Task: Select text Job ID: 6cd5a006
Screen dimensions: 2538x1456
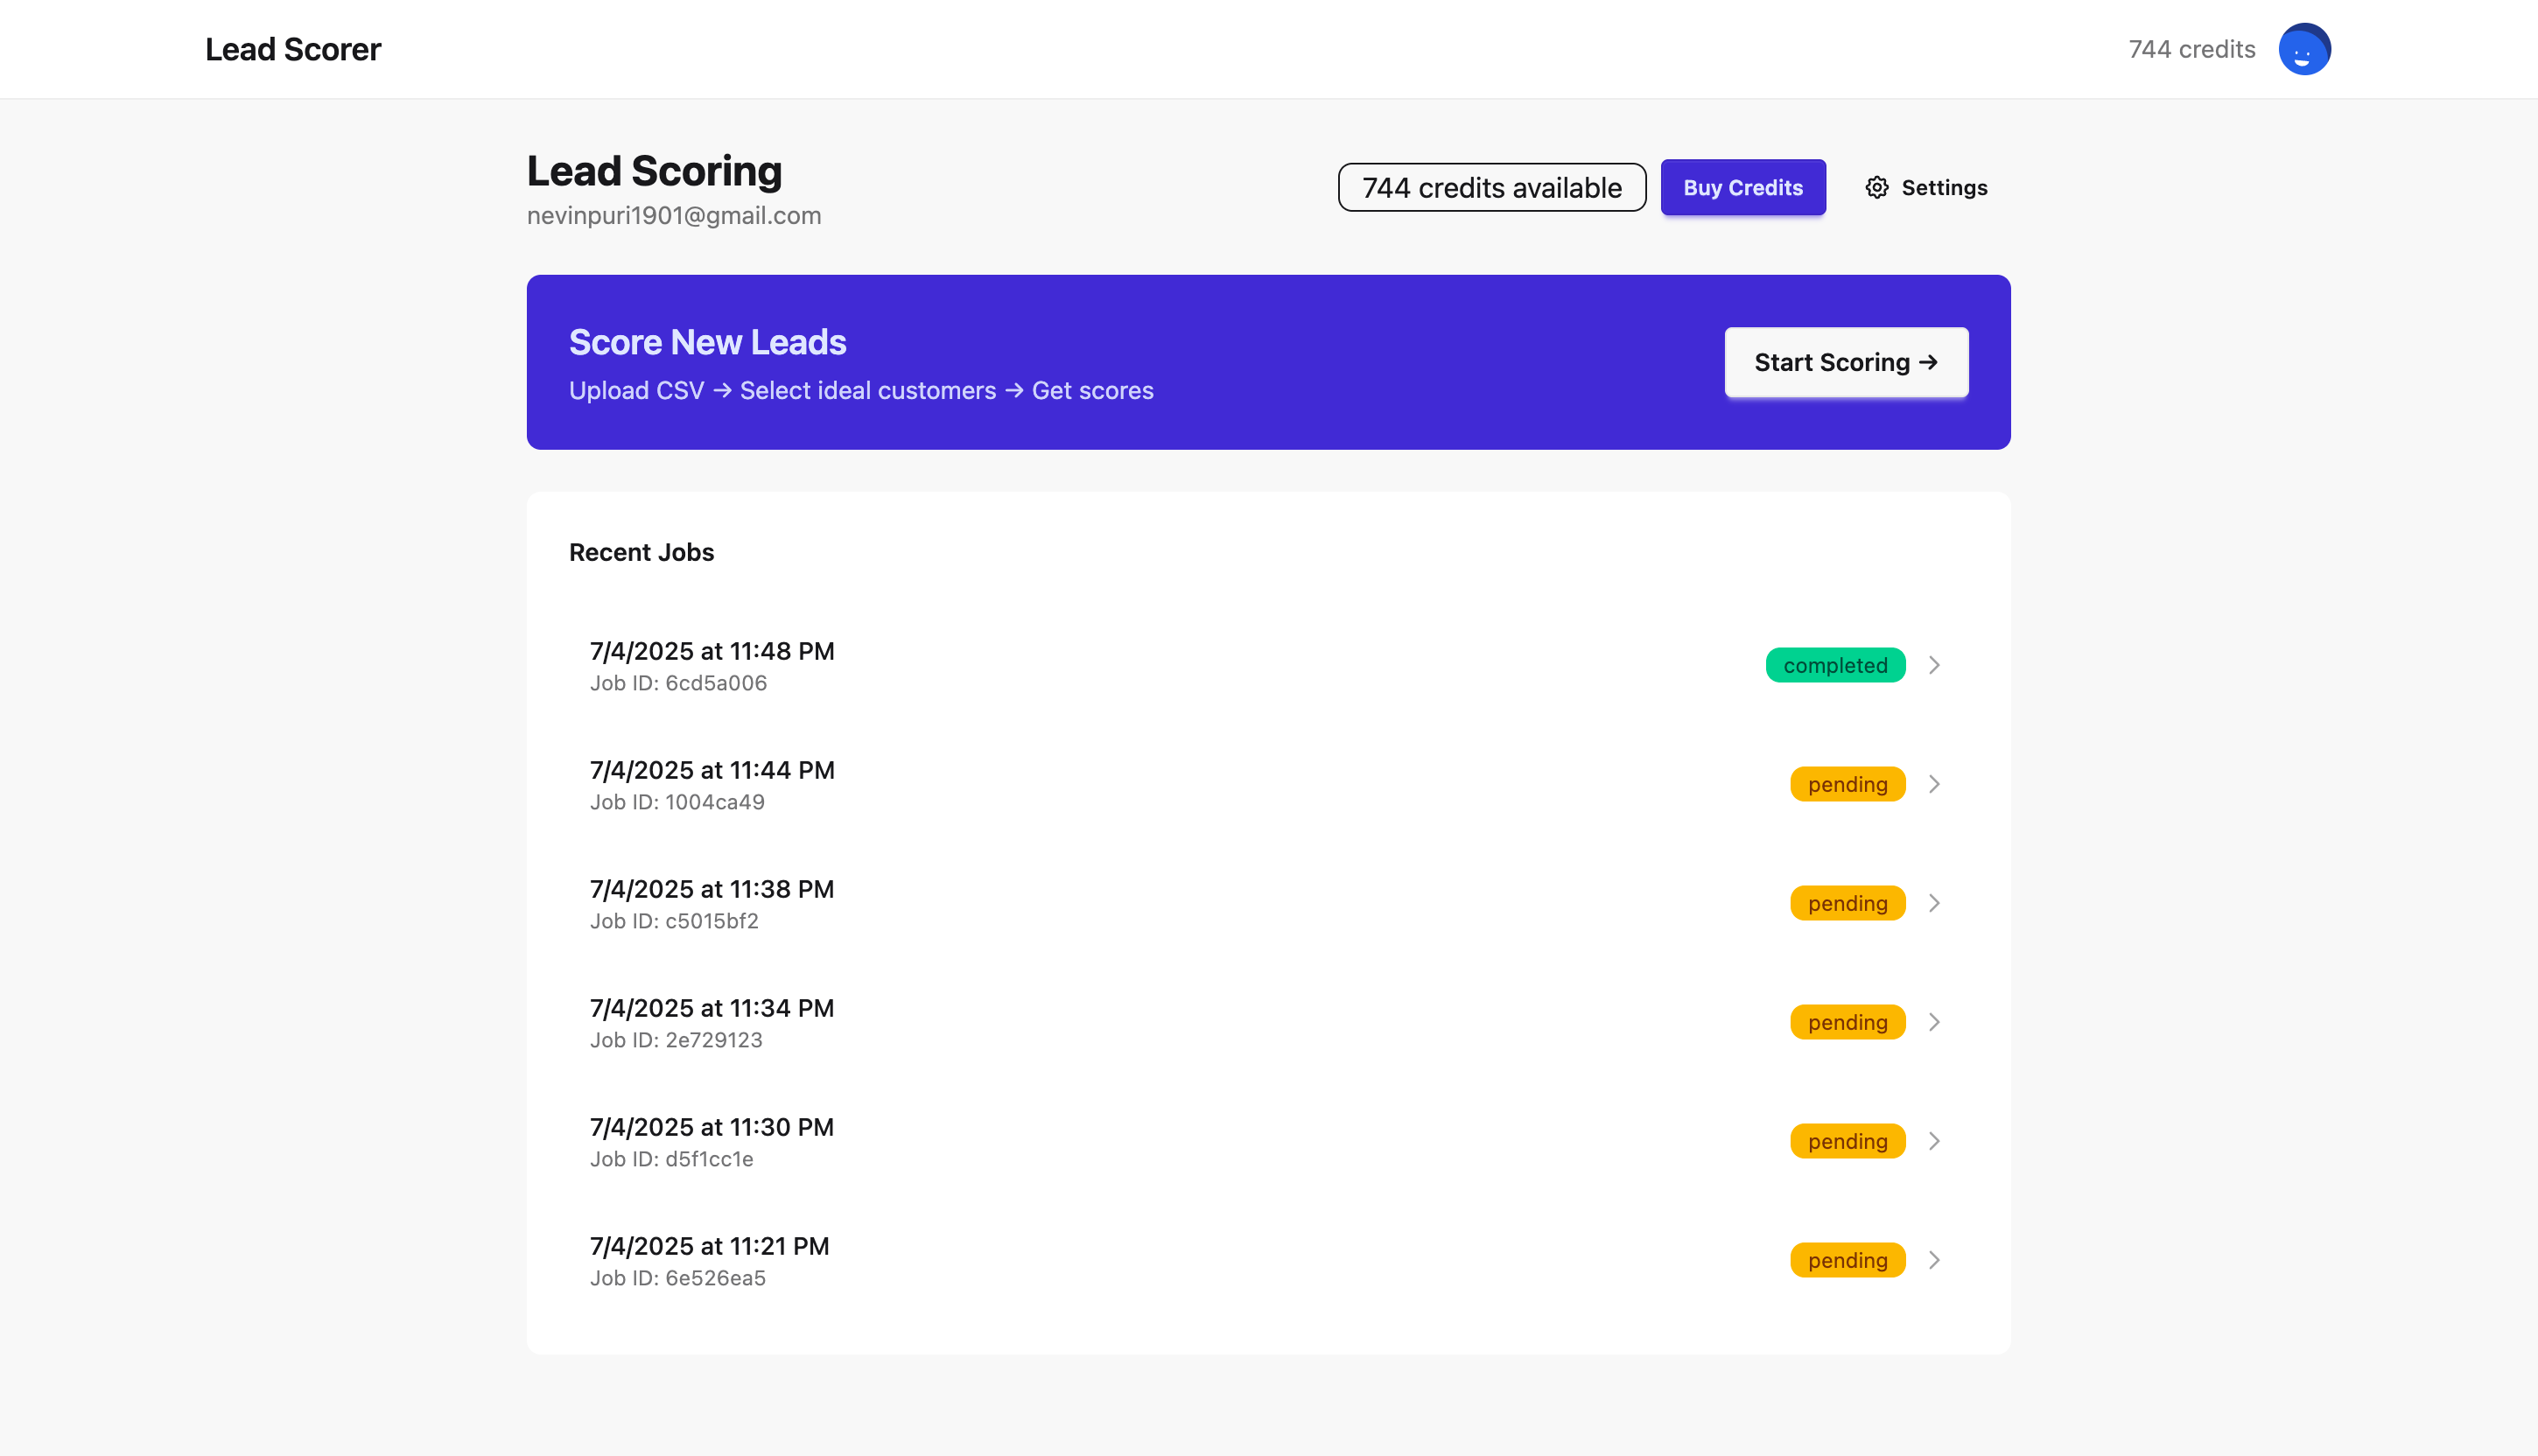Action: point(678,683)
